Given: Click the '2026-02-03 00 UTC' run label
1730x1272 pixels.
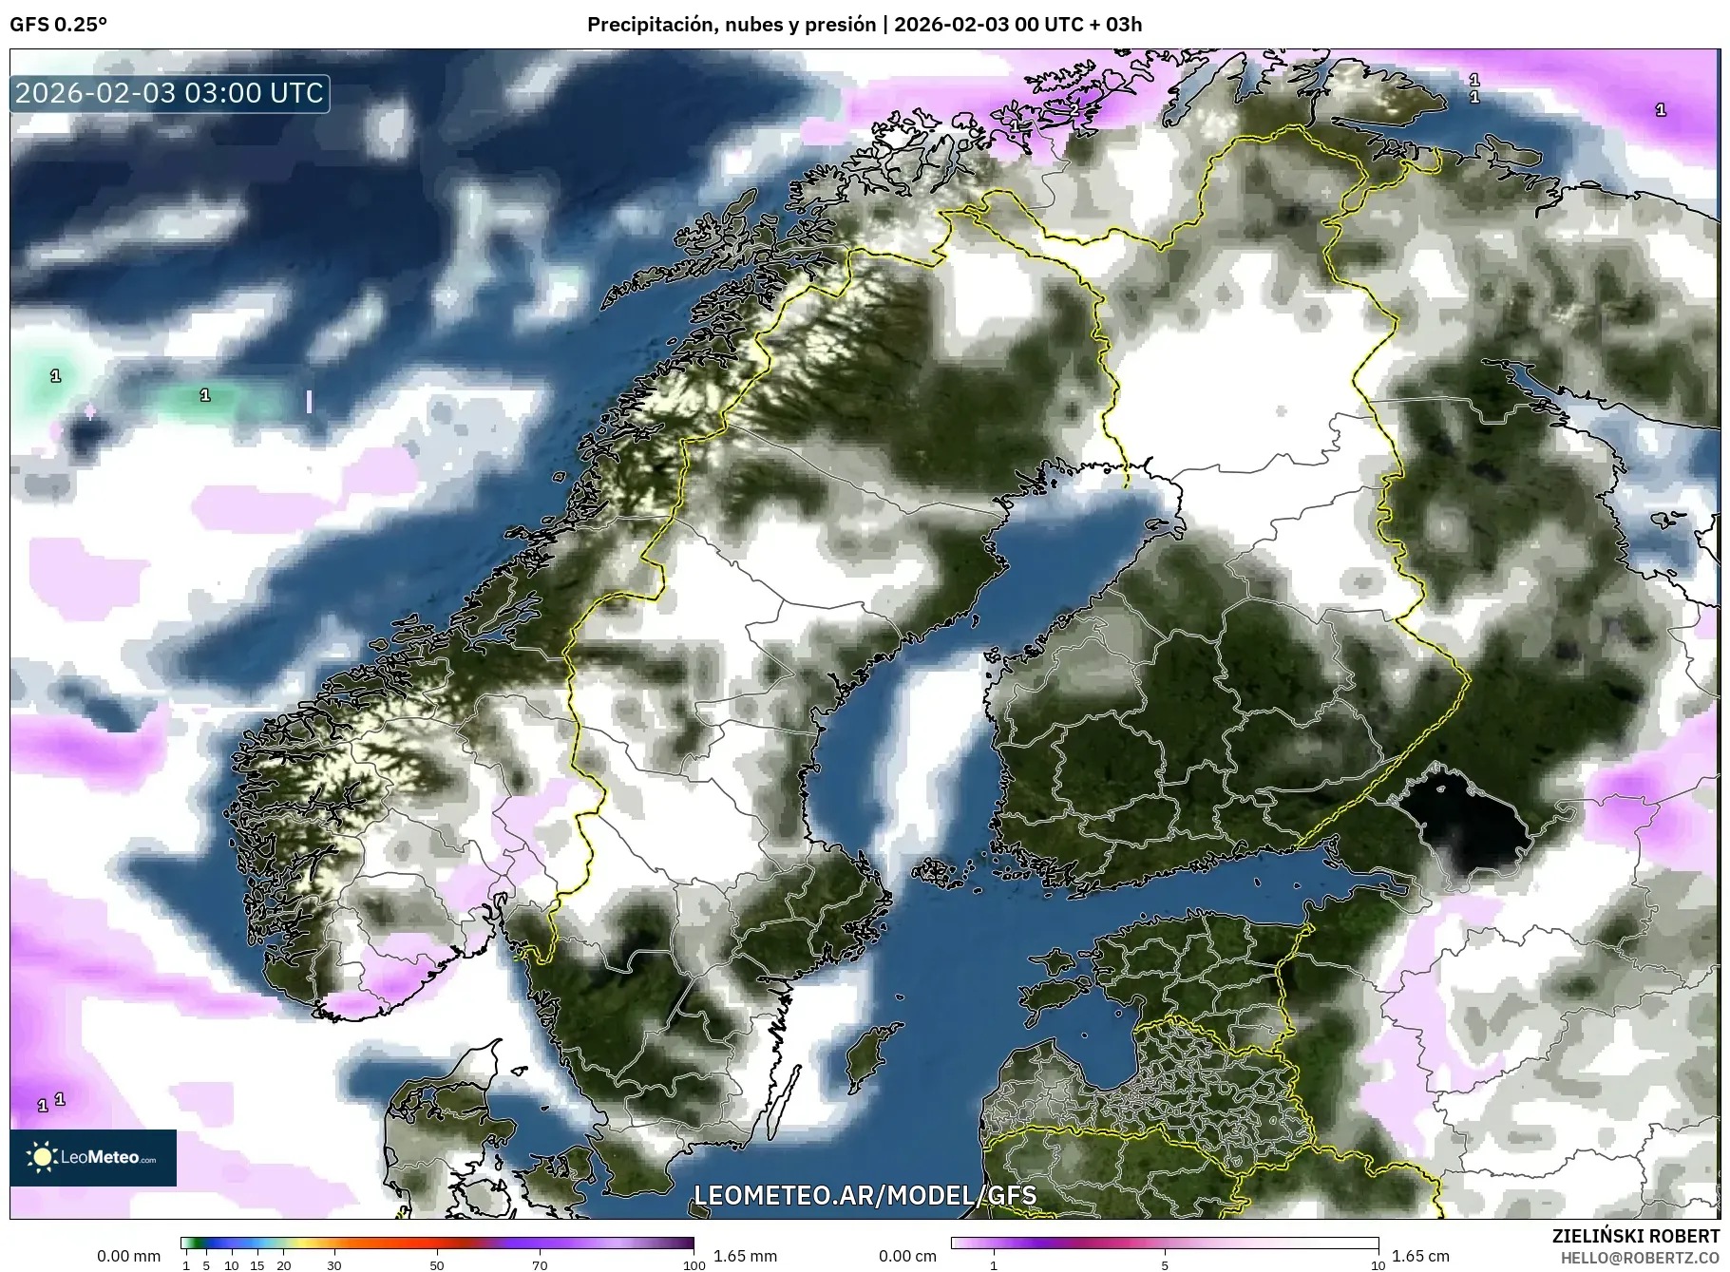Looking at the screenshot, I should pos(988,24).
